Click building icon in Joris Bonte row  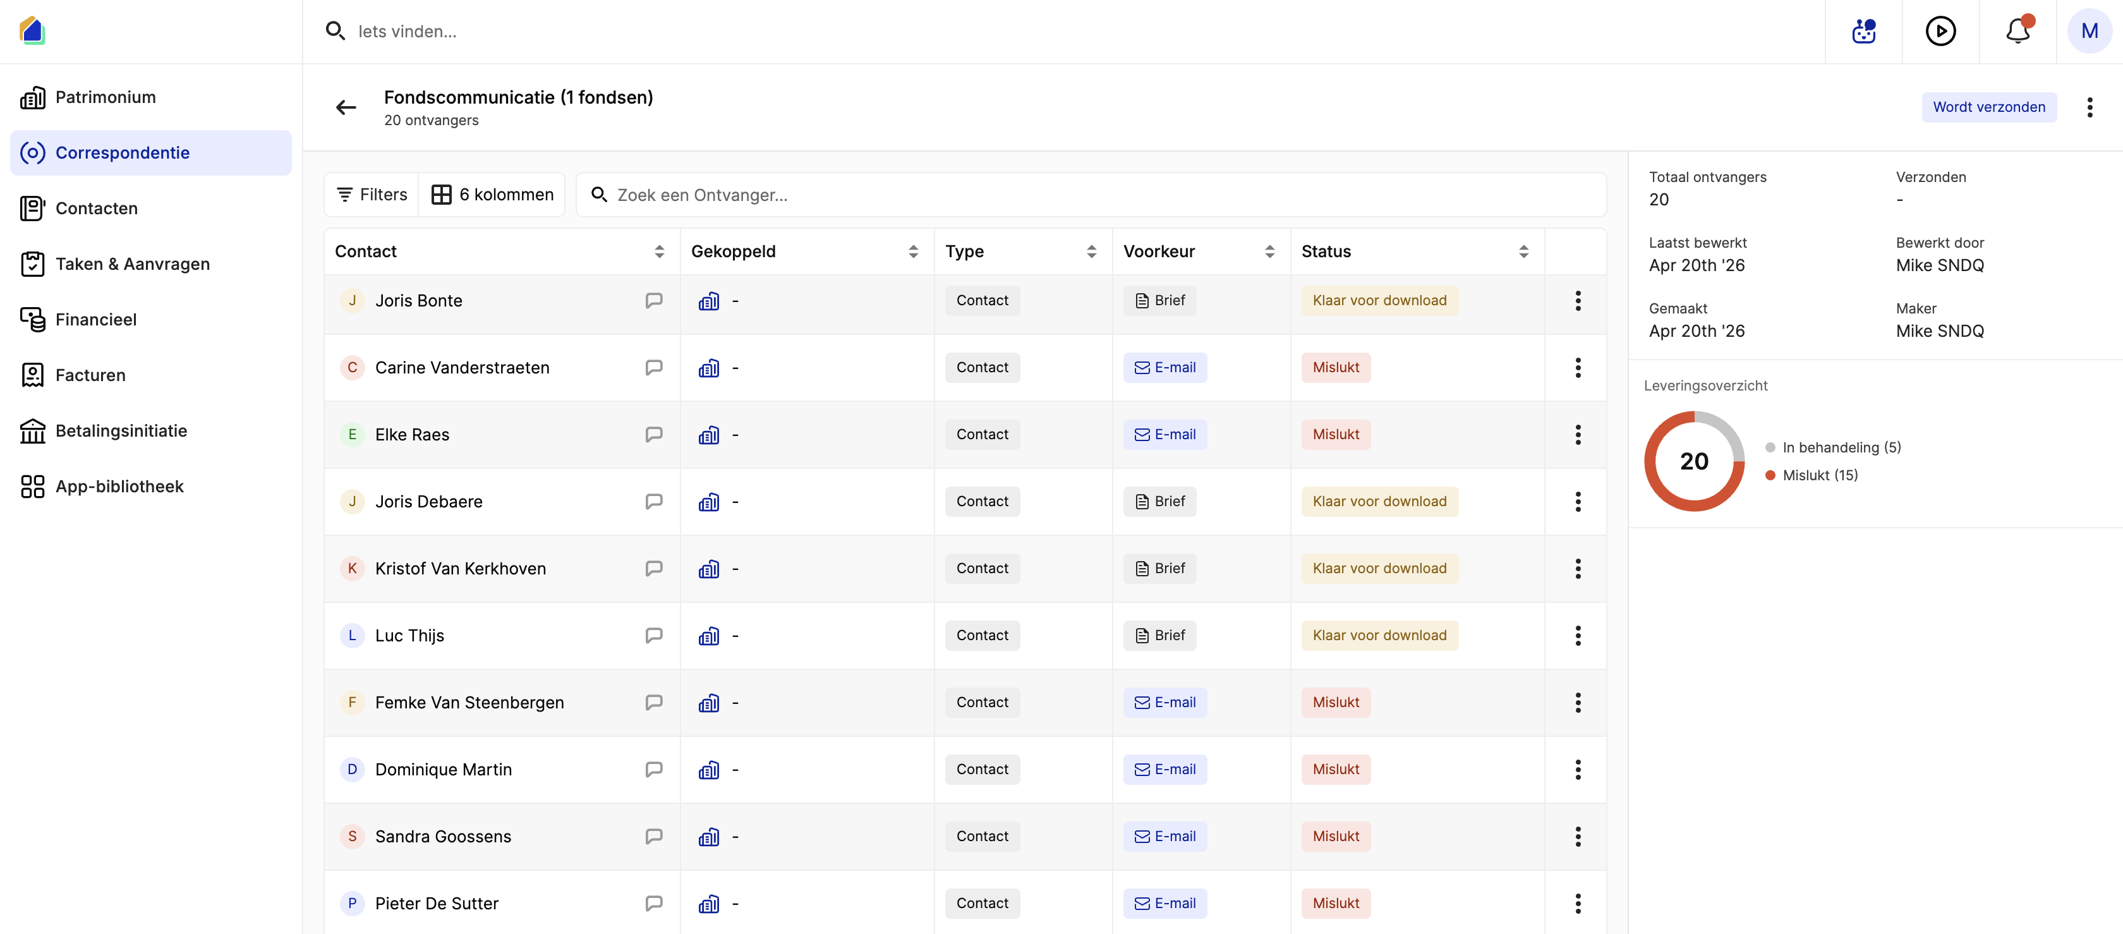click(x=709, y=301)
